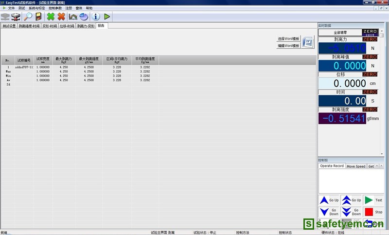Viewport: 389px width, 235px height.
Task: Click the 选择Word模板 button
Action: [x=288, y=39]
